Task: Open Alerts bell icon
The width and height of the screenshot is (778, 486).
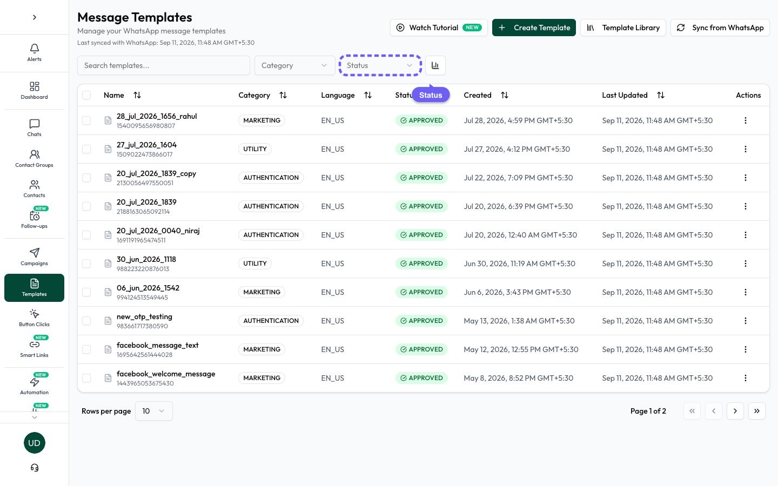Action: (x=35, y=52)
